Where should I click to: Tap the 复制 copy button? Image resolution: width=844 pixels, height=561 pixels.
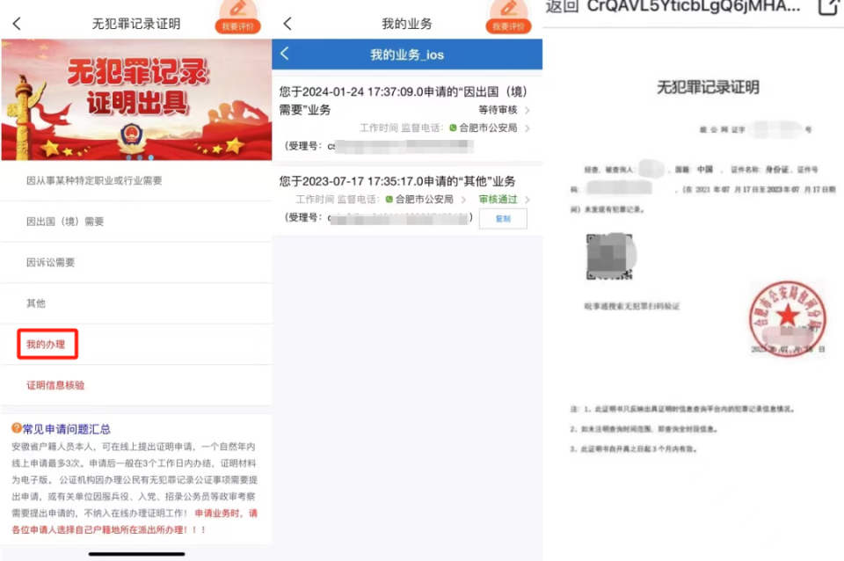coord(502,218)
